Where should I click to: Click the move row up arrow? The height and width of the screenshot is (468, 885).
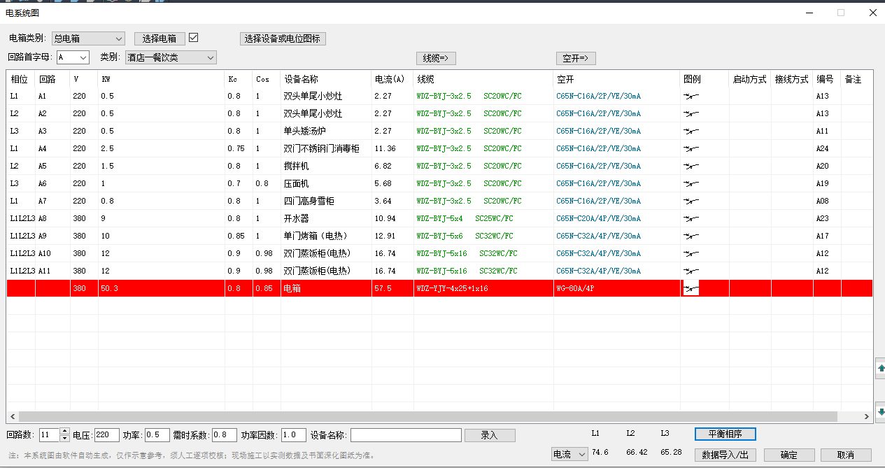(x=879, y=369)
